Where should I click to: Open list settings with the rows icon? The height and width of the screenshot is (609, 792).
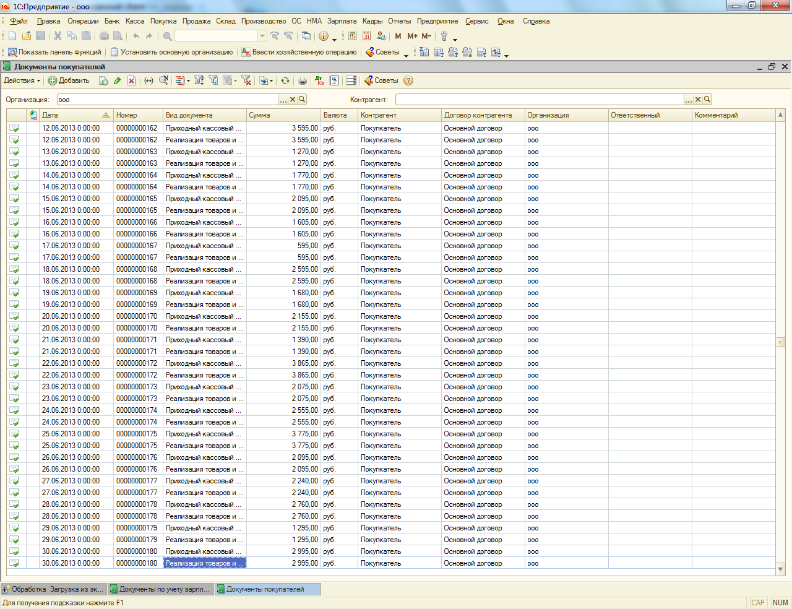(x=351, y=80)
